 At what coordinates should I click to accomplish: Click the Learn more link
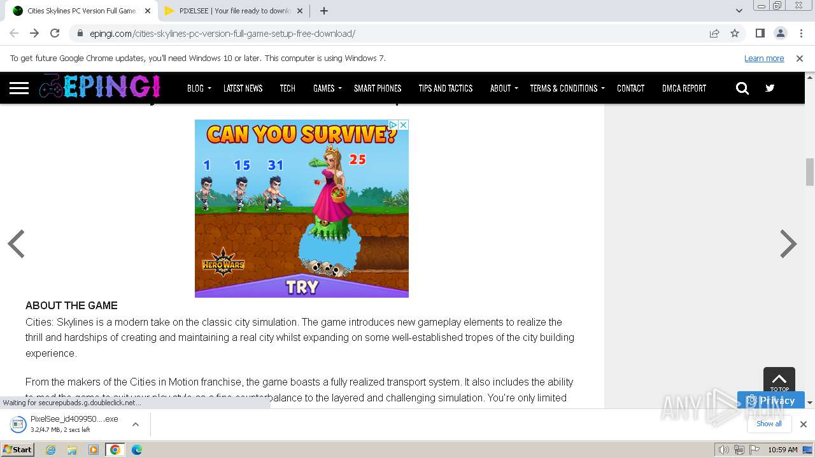pyautogui.click(x=764, y=59)
